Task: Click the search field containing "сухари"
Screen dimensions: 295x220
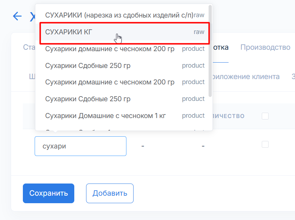Action: click(80, 146)
